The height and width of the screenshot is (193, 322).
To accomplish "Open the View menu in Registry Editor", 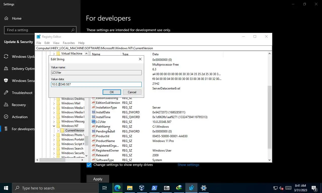I will tap(56, 43).
